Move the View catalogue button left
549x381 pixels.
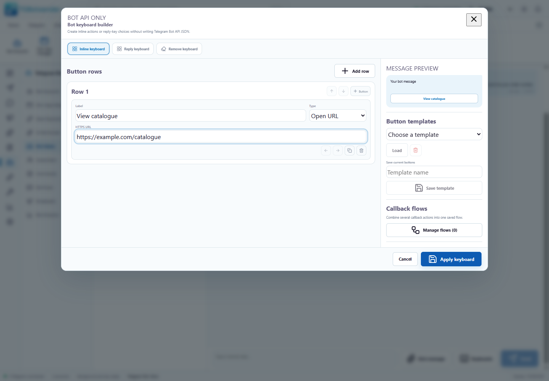326,150
